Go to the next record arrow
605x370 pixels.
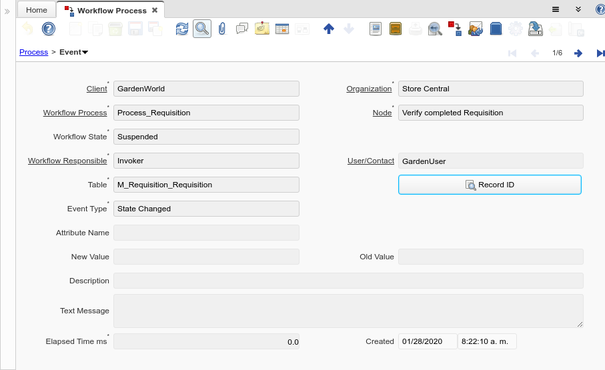click(578, 53)
